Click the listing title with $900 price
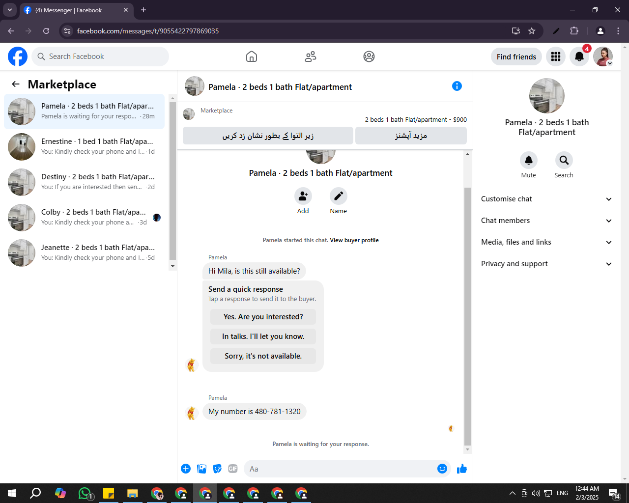The height and width of the screenshot is (503, 629). click(416, 119)
